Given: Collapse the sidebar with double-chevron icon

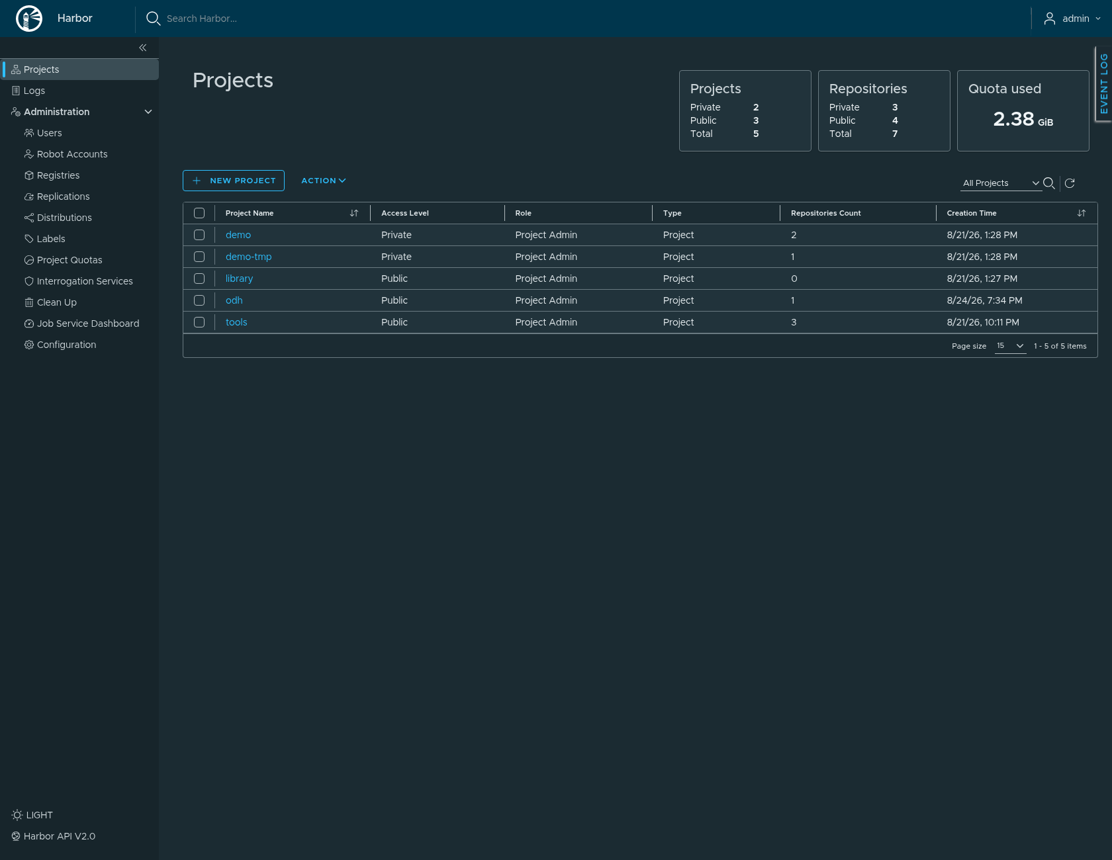Looking at the screenshot, I should pos(143,48).
